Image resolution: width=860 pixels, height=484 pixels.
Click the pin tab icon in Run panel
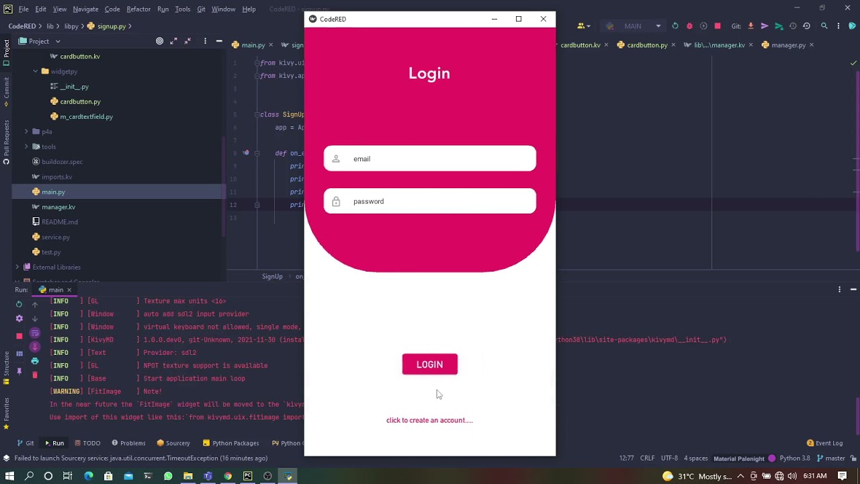[19, 370]
